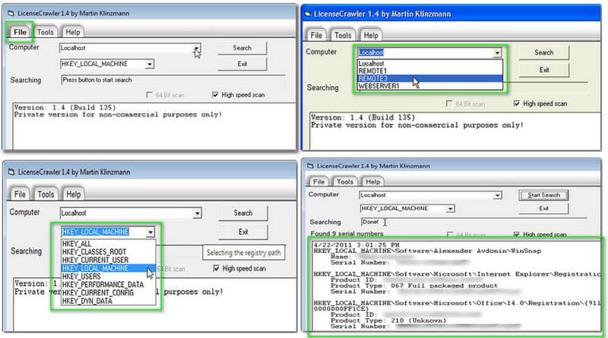The image size is (608, 338).
Task: Collapse Computer dropdown arrow in top-right window
Action: (497, 52)
